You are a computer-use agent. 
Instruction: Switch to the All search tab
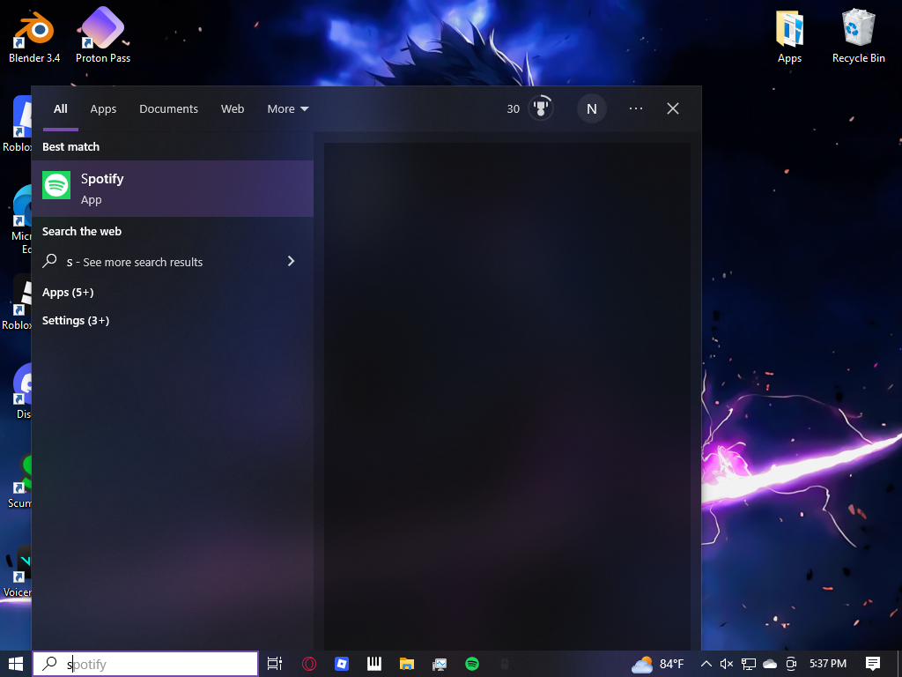(61, 108)
